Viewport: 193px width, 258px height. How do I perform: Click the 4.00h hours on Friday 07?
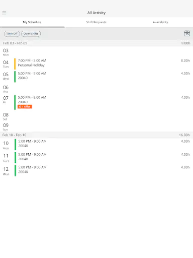[x=185, y=97]
